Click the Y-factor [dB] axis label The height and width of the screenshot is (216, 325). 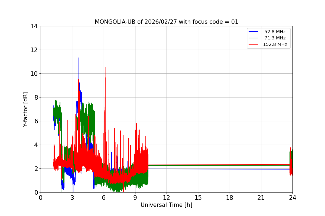(25, 109)
